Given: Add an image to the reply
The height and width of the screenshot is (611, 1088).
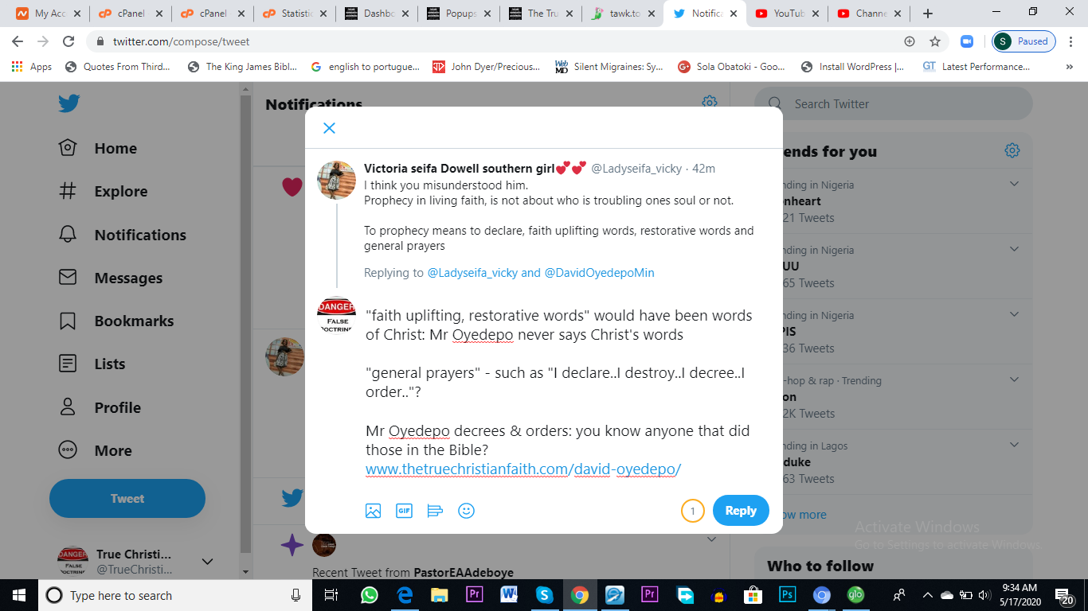Looking at the screenshot, I should pyautogui.click(x=373, y=511).
